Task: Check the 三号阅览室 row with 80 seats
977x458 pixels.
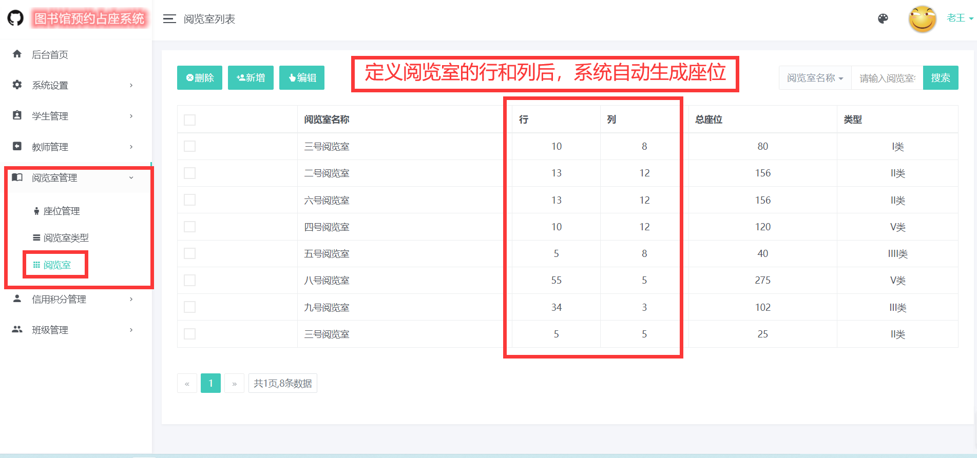Action: coord(190,146)
